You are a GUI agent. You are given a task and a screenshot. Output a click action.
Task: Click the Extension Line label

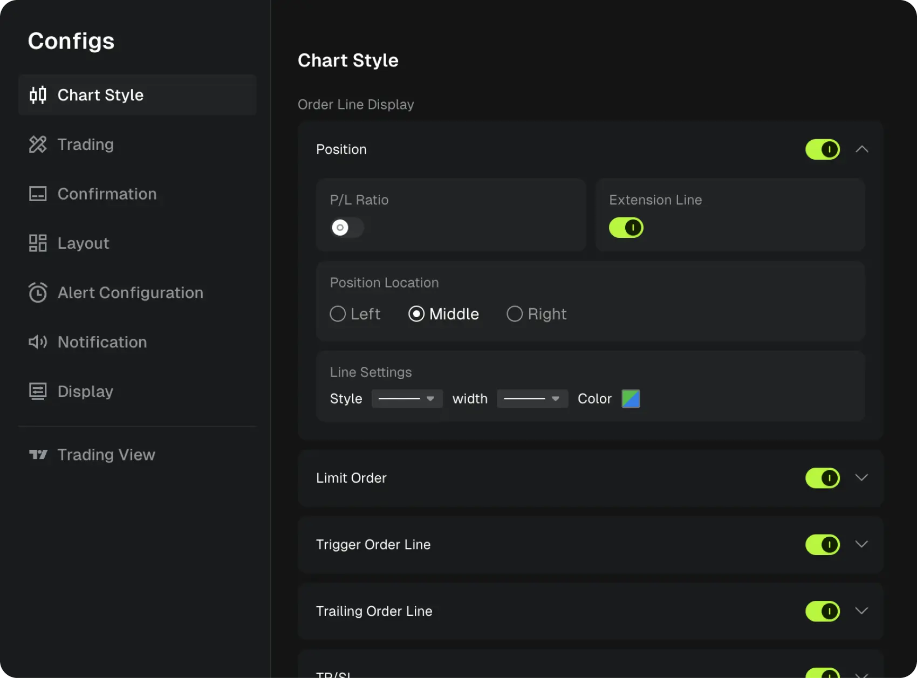(x=655, y=200)
